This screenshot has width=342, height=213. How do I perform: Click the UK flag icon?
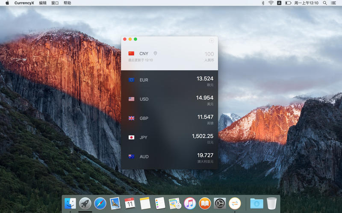click(131, 118)
